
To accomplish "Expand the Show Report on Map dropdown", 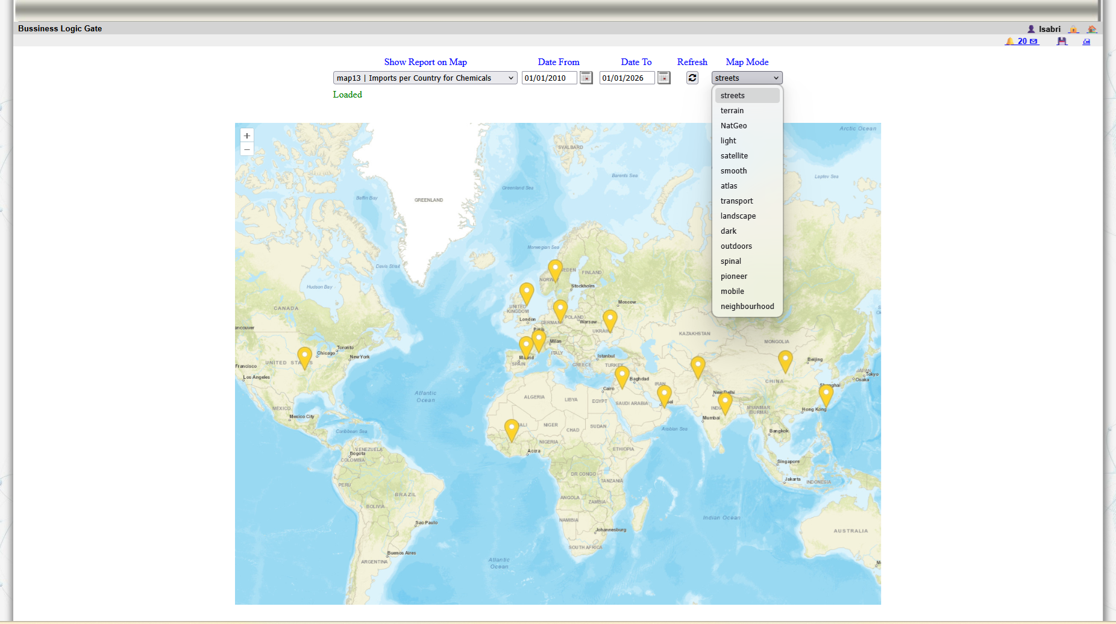I will pyautogui.click(x=425, y=78).
